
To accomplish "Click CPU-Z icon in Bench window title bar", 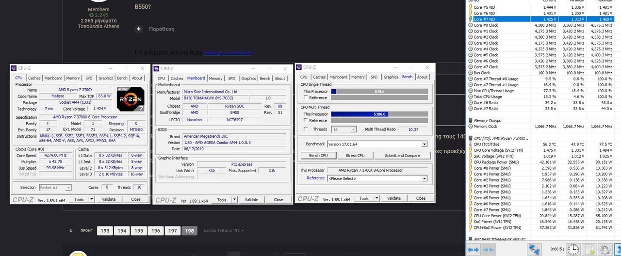I will (x=299, y=67).
